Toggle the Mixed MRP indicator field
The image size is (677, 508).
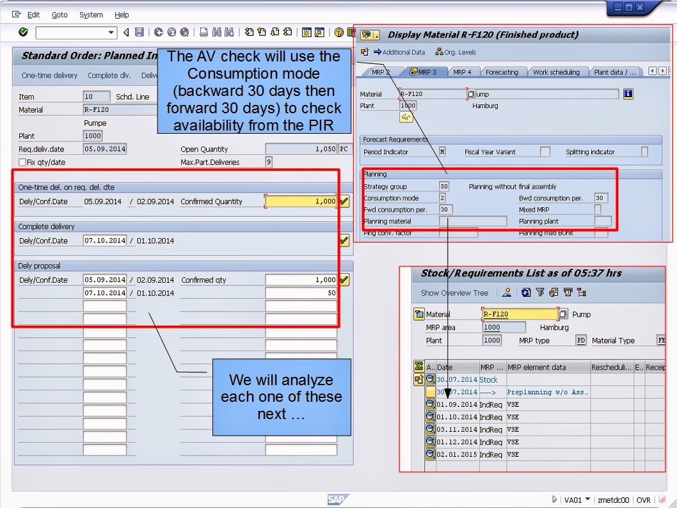(x=598, y=209)
